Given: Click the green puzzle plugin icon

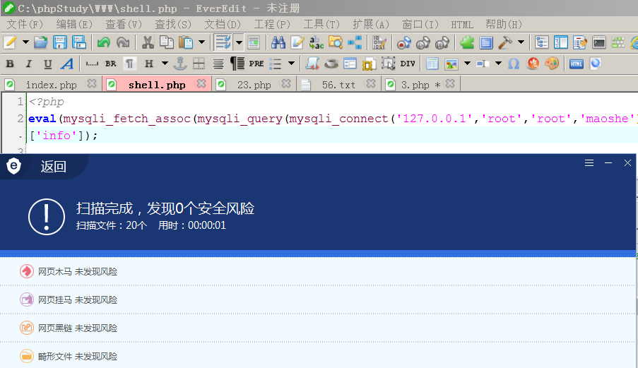Looking at the screenshot, I should 467,42.
